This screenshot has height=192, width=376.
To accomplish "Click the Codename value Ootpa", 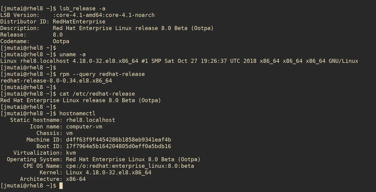I will click(61, 41).
